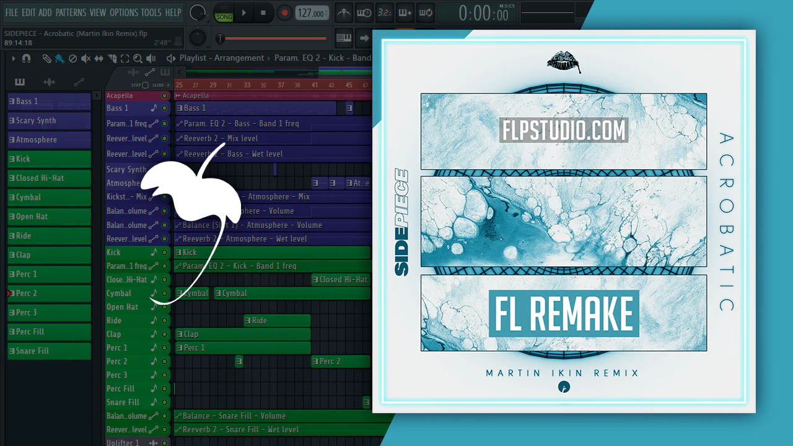Viewport: 793px width, 446px height.
Task: Open the EDIT menu
Action: coord(28,12)
